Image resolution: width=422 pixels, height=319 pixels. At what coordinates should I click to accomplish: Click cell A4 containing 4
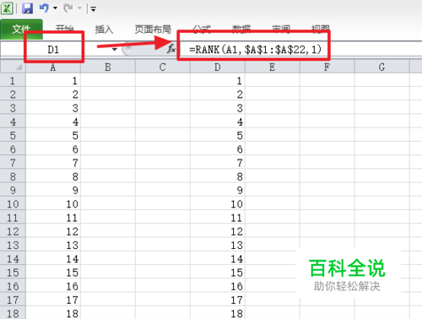tap(53, 122)
